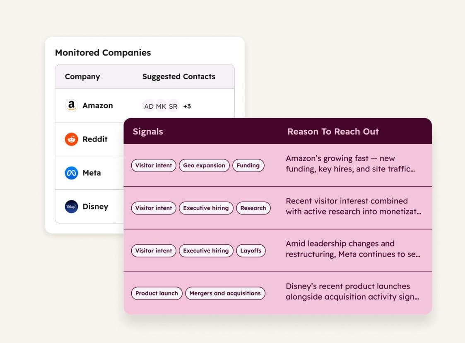Open the Disney+ logo icon
The width and height of the screenshot is (465, 343).
[71, 207]
